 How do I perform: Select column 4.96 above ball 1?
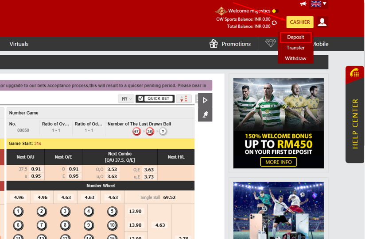coord(19,197)
